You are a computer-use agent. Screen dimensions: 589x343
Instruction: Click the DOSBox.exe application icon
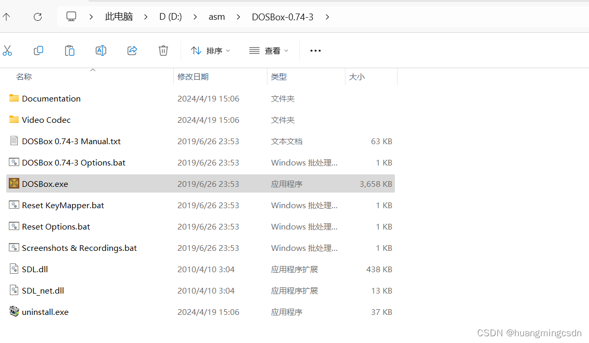coord(14,183)
